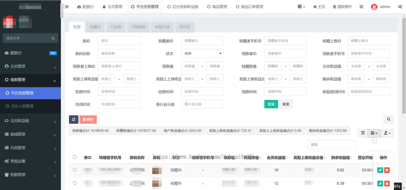
Task: Check the row with 会员收益值 12
Action: click(x=75, y=183)
